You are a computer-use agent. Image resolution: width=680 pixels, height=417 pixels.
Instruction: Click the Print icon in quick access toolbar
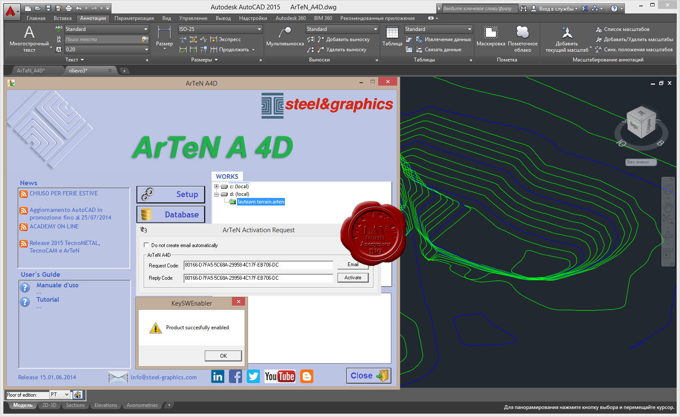(x=69, y=8)
